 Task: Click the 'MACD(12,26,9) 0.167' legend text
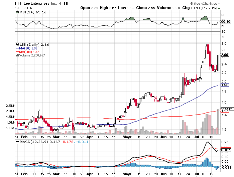tap(40, 142)
